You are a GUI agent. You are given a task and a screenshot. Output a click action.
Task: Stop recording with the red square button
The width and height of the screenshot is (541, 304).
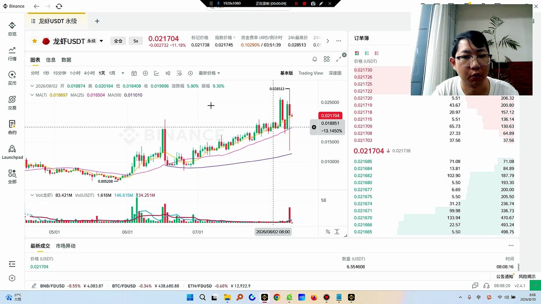[304, 3]
